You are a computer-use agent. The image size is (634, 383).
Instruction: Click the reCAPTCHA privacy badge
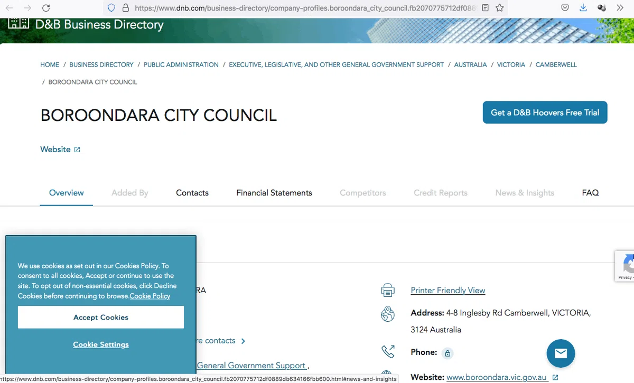[x=624, y=266]
